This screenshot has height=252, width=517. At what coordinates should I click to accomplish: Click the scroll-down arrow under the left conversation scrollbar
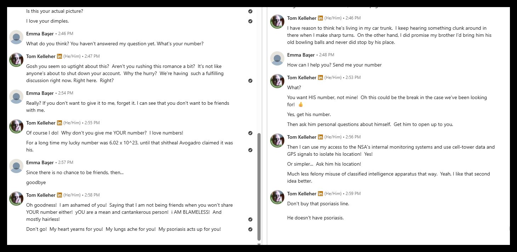(259, 244)
